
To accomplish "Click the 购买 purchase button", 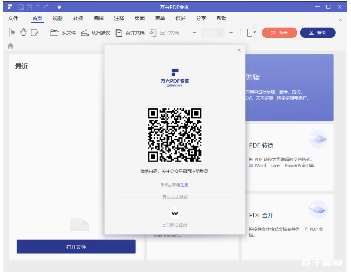I will pyautogui.click(x=279, y=33).
